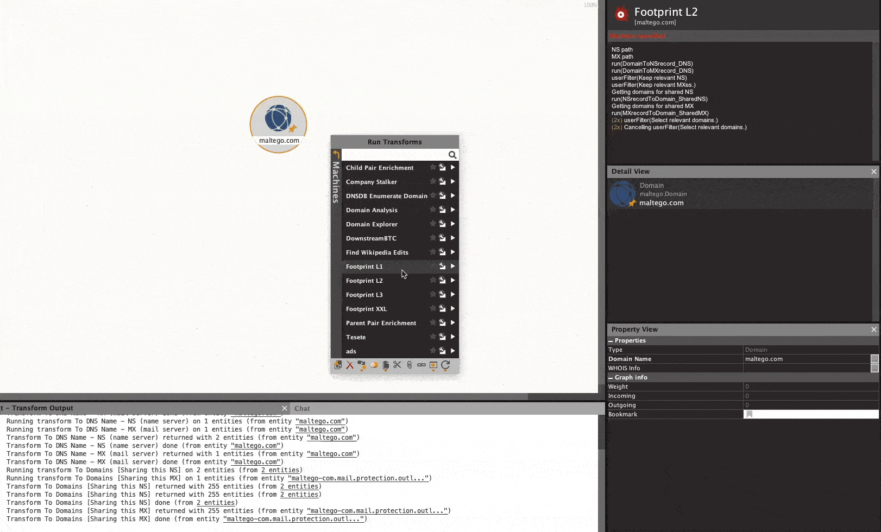Image resolution: width=881 pixels, height=532 pixels.
Task: Click the scissors Cut icon
Action: coord(398,365)
